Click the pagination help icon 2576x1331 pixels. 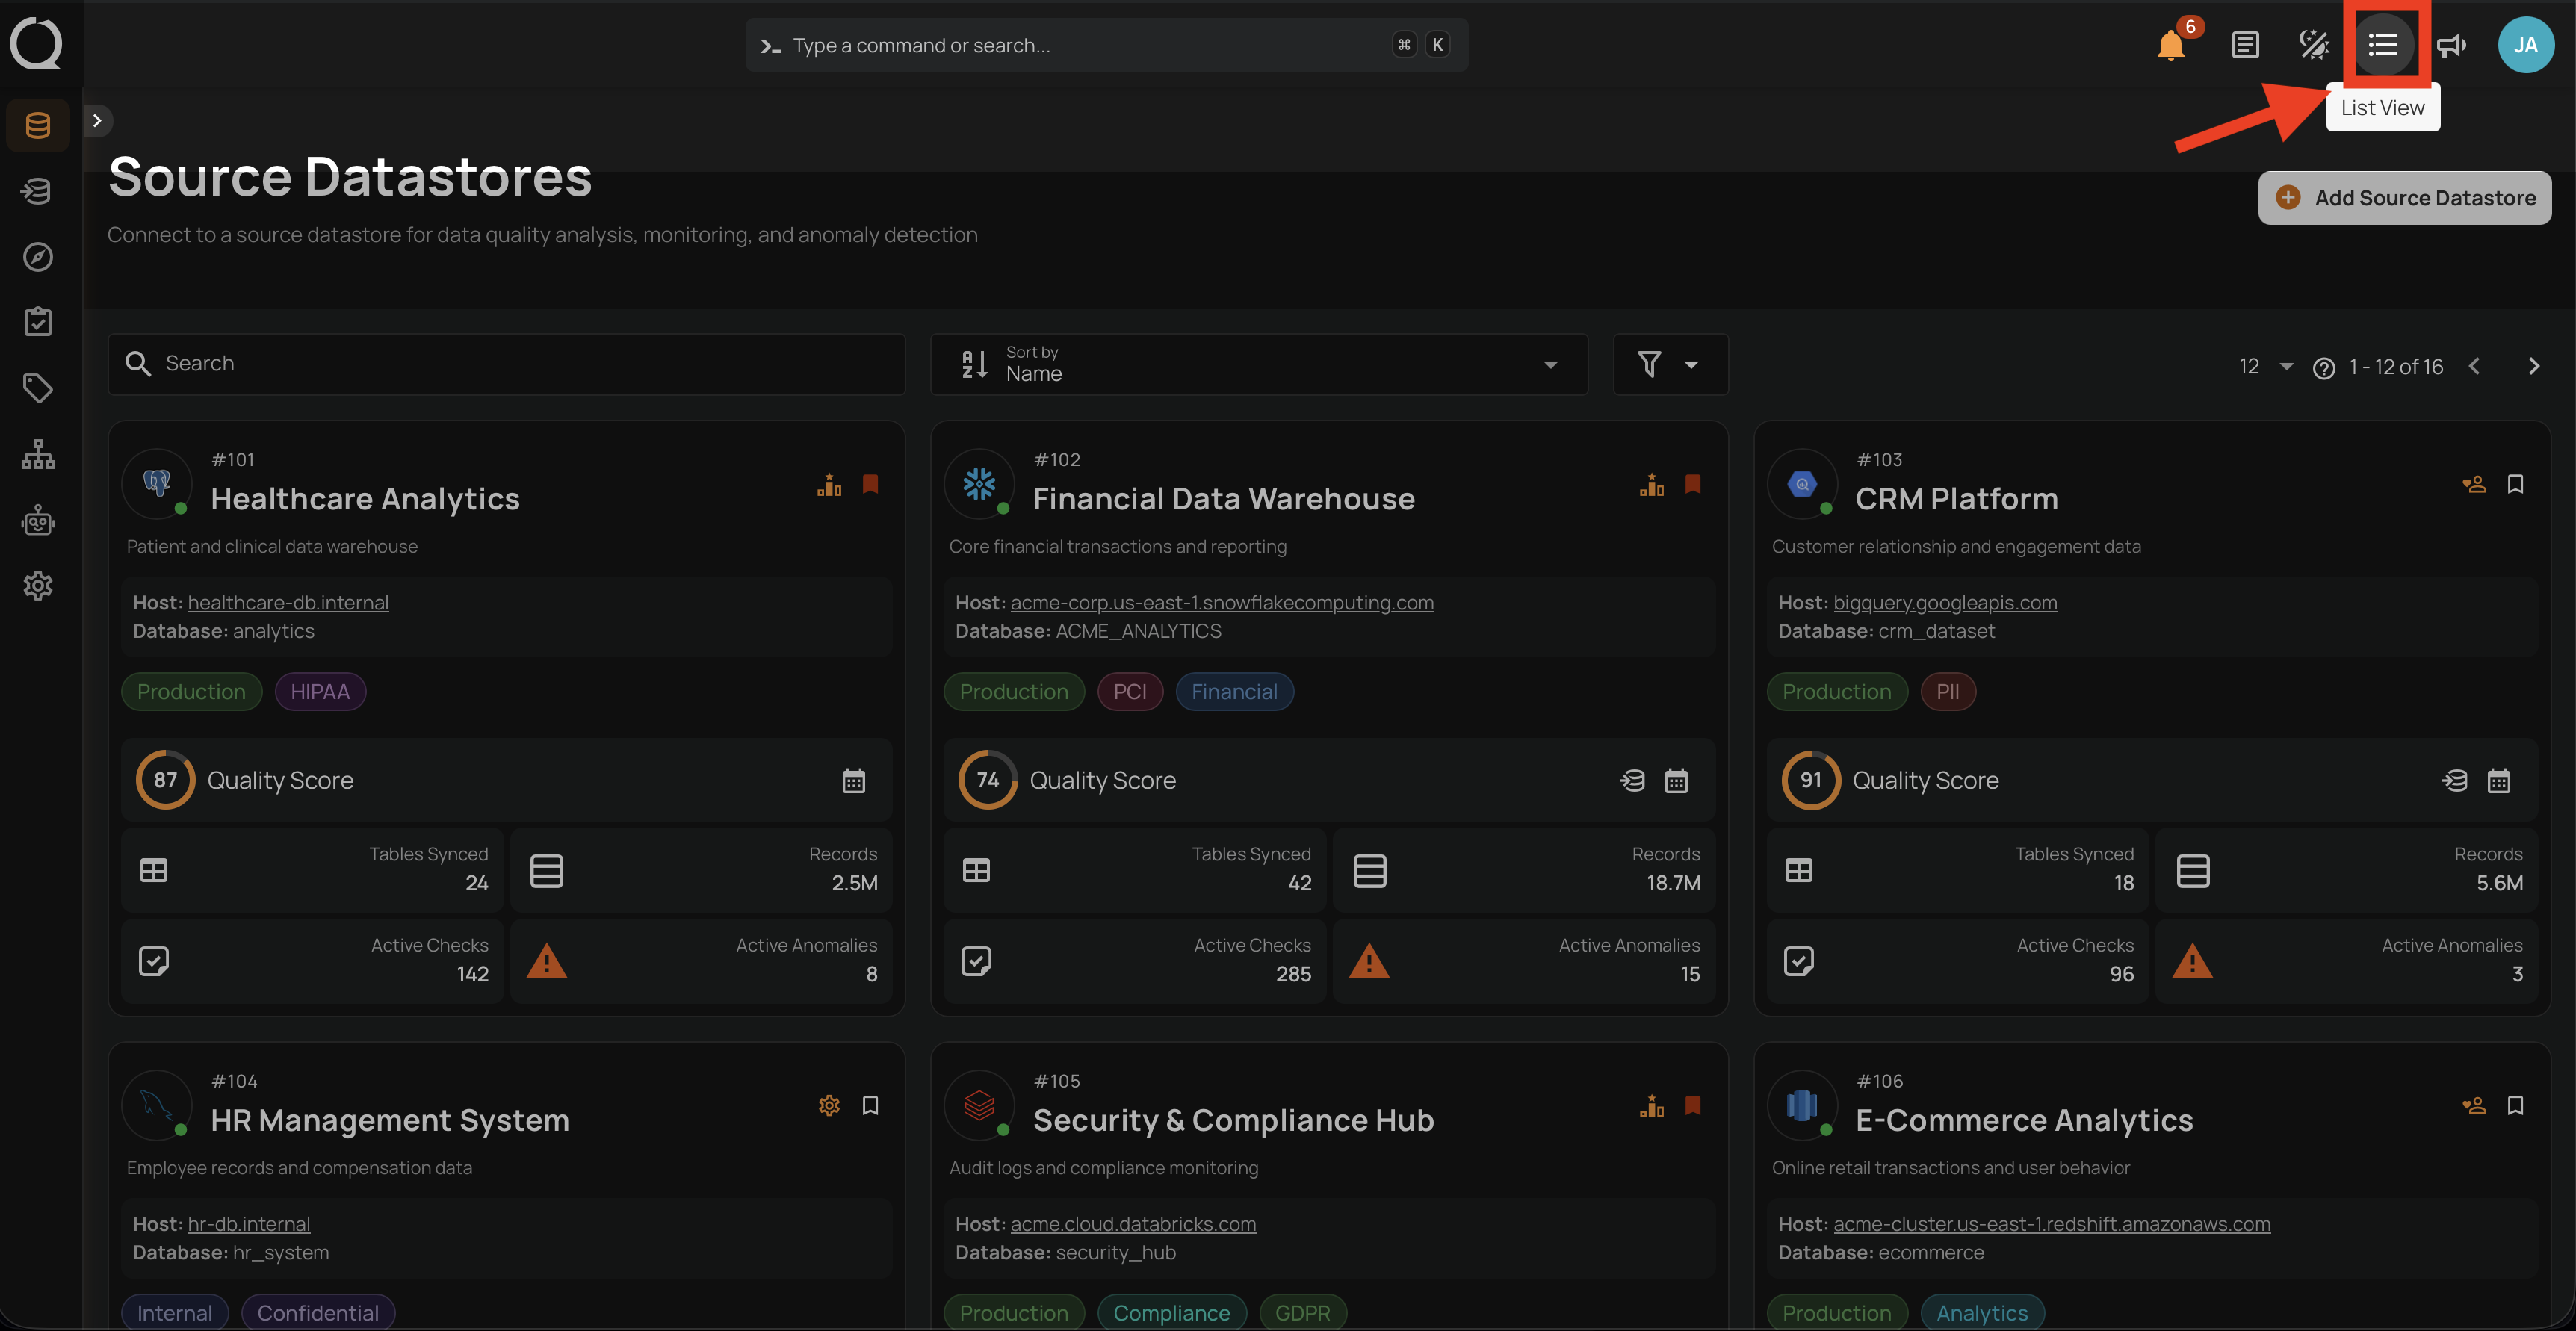pos(2323,368)
